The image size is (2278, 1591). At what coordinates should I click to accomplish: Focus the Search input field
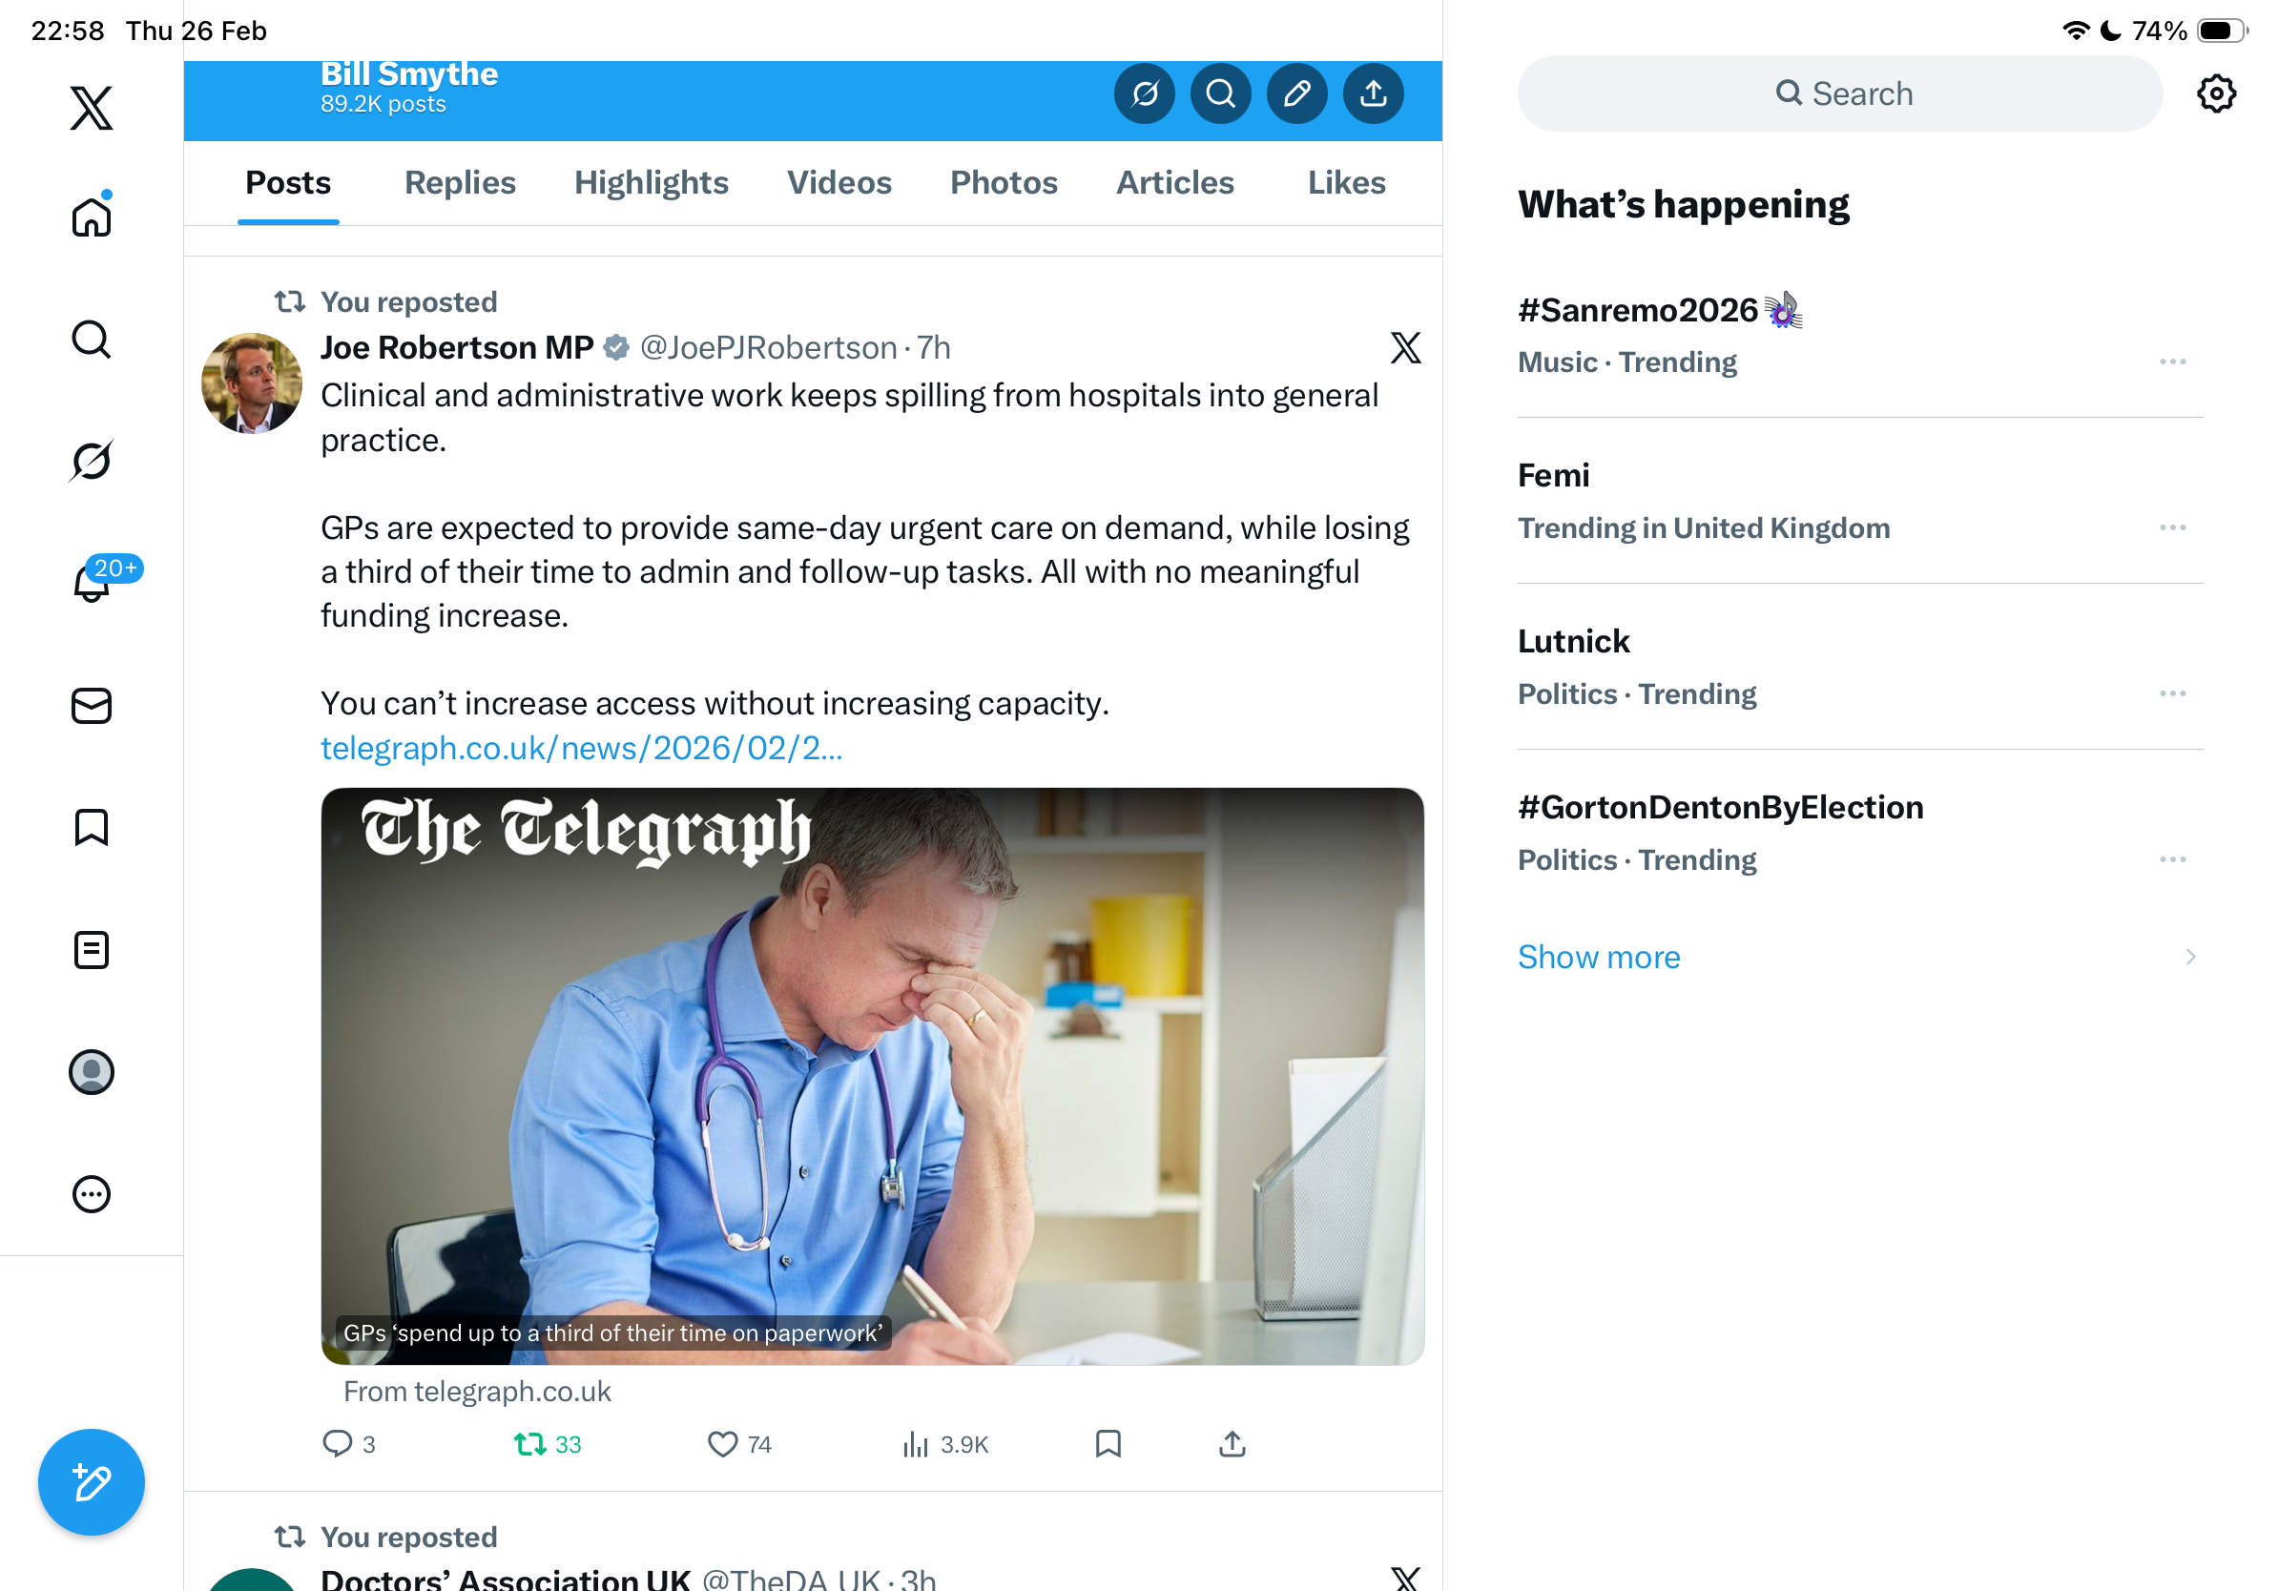tap(1839, 93)
